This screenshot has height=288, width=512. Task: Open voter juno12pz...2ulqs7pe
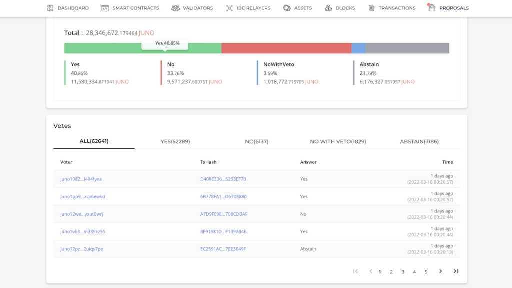pyautogui.click(x=81, y=249)
